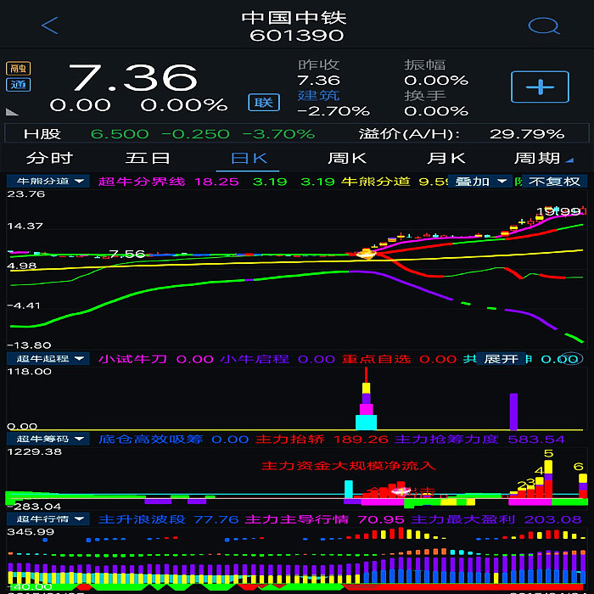This screenshot has width=594, height=594.
Task: Go back using the left arrow
Action: tap(50, 25)
